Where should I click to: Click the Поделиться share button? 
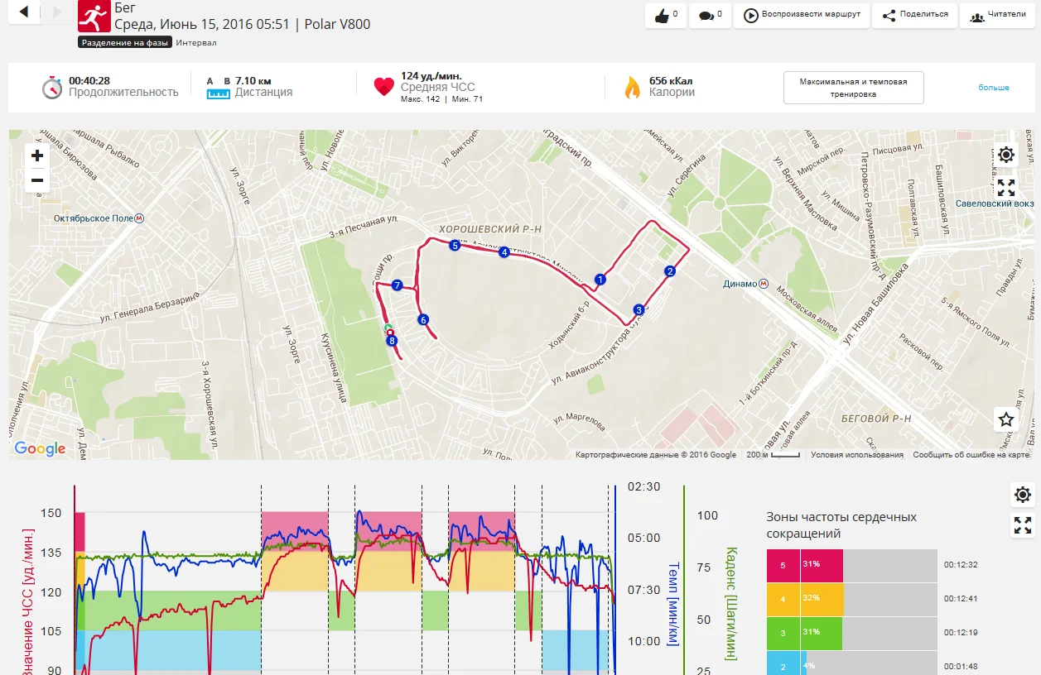click(915, 16)
